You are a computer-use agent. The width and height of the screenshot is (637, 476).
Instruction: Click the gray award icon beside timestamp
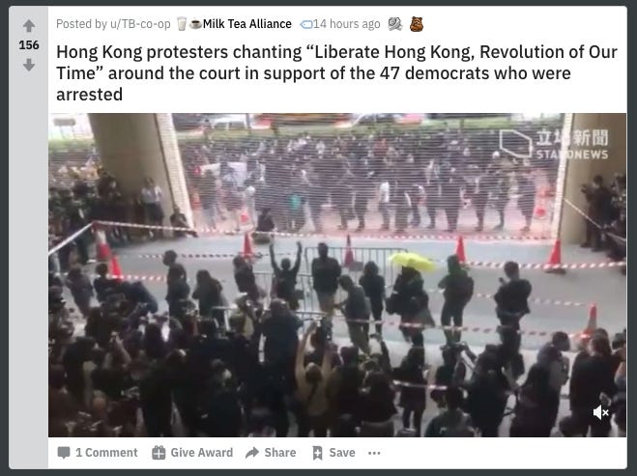[394, 24]
